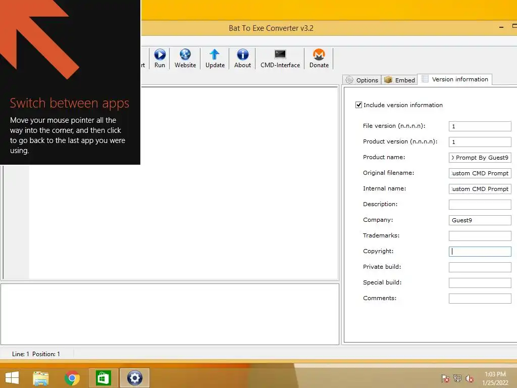Switch to the Embed tab
The image size is (517, 388).
point(400,80)
